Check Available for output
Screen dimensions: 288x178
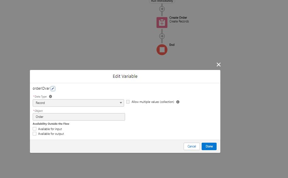pos(34,134)
